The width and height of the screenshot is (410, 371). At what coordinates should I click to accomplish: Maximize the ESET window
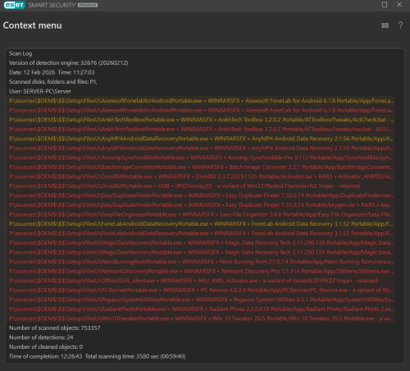pyautogui.click(x=385, y=5)
